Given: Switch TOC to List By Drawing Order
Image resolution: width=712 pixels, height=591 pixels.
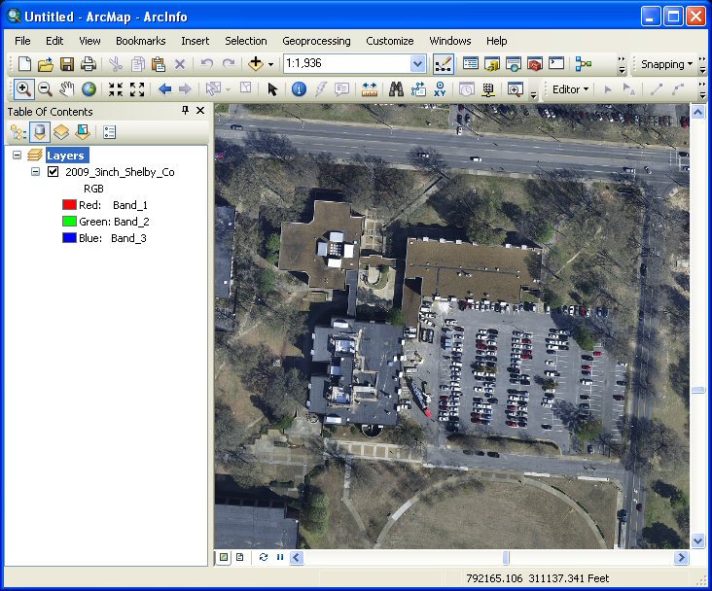Looking at the screenshot, I should coord(18,132).
